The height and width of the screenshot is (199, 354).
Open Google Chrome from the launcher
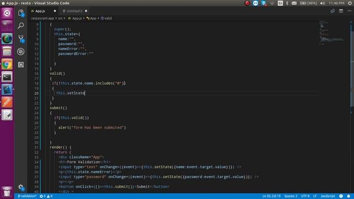(x=7, y=65)
